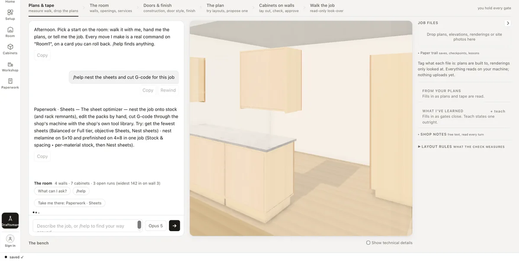Click the JOB FILES heading
Image resolution: width=519 pixels, height=261 pixels.
point(428,23)
